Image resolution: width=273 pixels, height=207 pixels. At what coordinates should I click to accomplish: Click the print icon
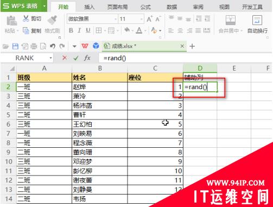click(34, 47)
